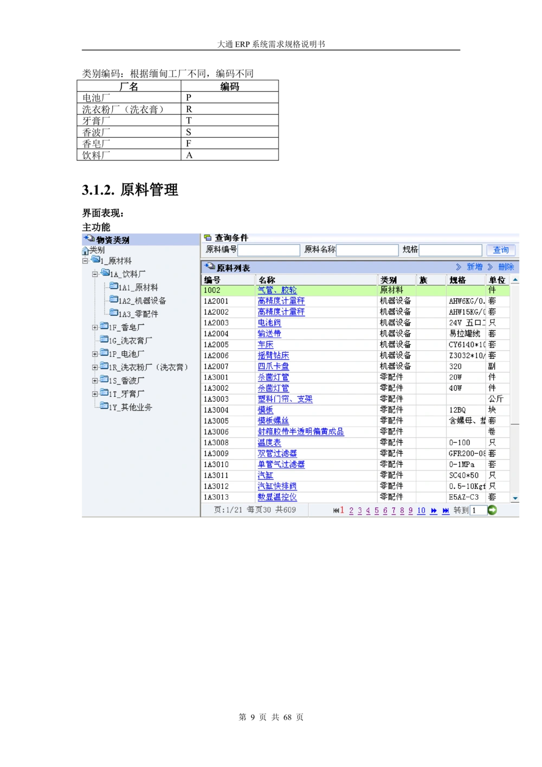Click the first-page navigation icon

[337, 510]
